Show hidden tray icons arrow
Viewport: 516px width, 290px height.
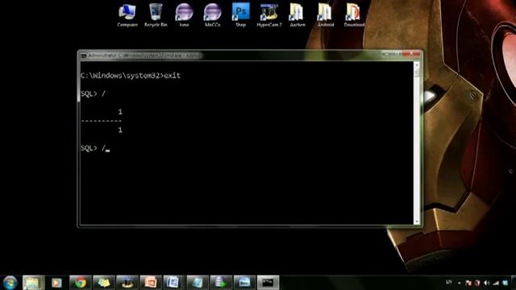460,283
